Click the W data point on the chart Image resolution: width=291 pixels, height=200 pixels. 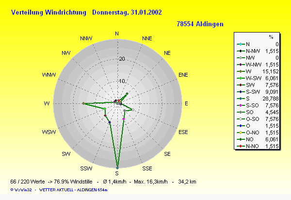pyautogui.click(x=83, y=103)
